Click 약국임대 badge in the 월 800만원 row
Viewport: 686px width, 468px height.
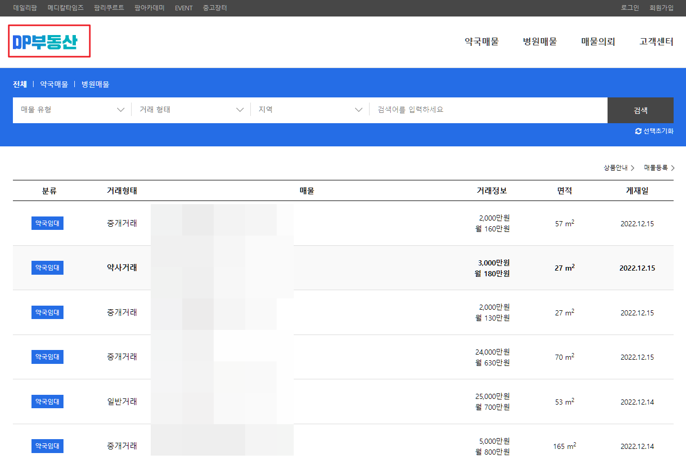[47, 446]
